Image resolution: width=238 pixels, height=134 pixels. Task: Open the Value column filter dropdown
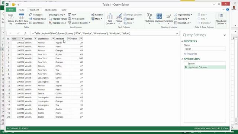coord(81,39)
